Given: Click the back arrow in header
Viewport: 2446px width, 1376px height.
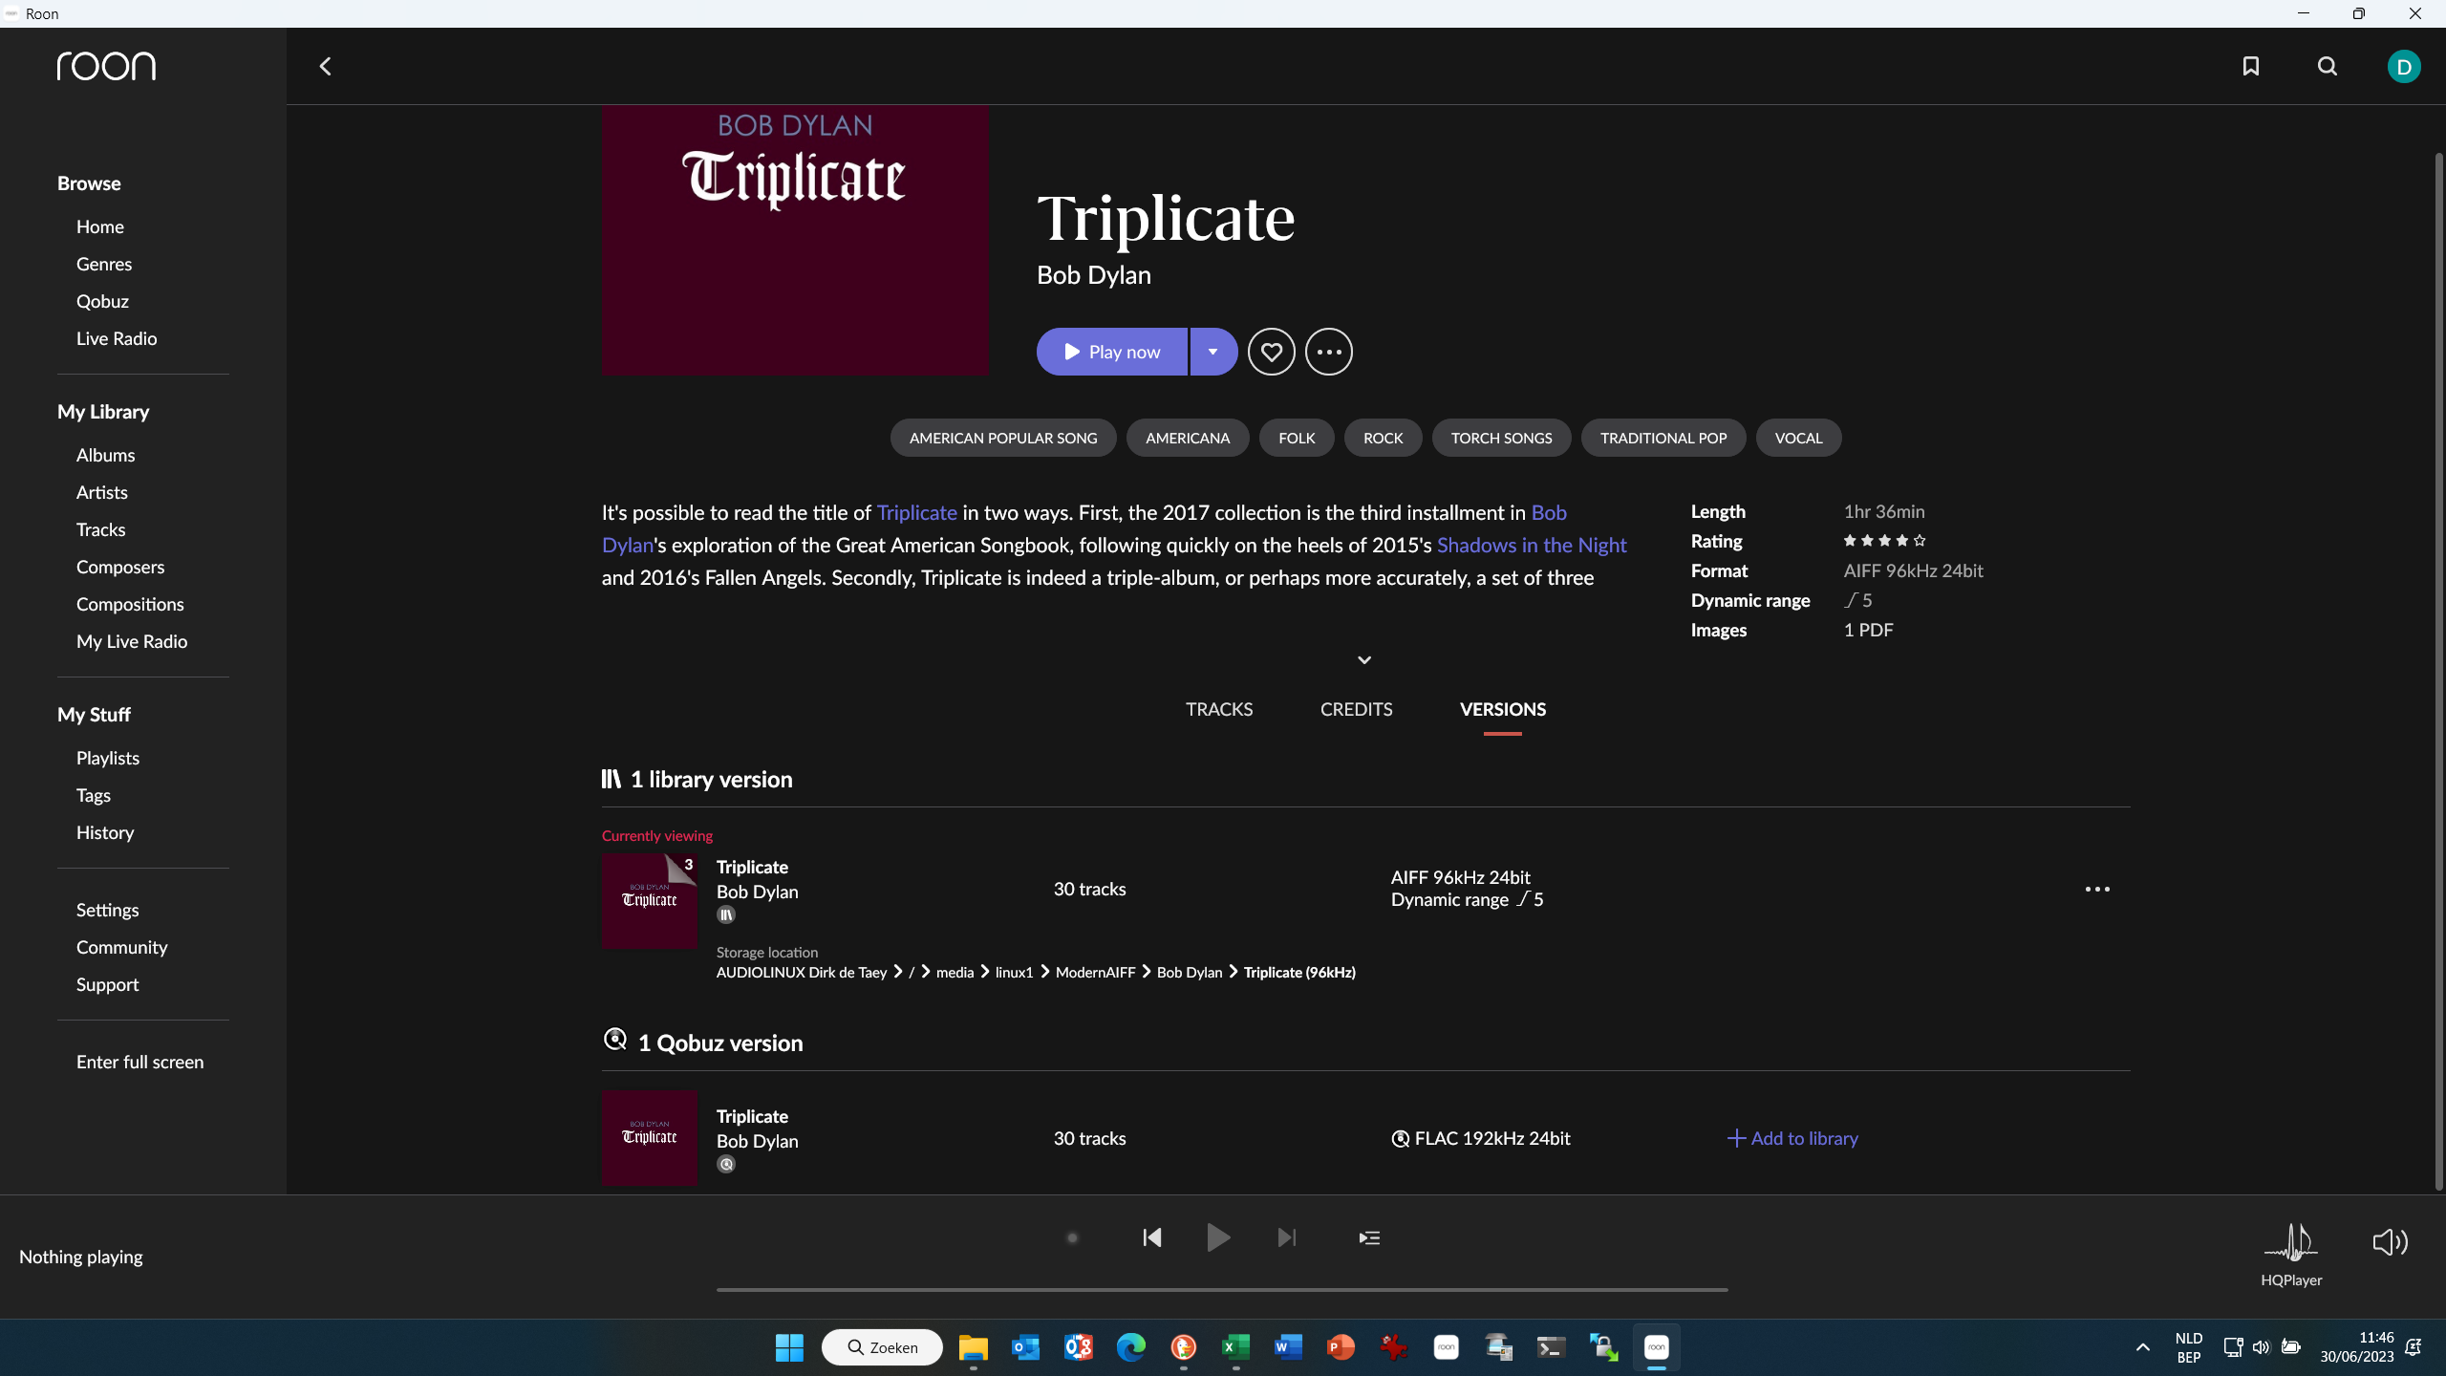Looking at the screenshot, I should pyautogui.click(x=325, y=66).
